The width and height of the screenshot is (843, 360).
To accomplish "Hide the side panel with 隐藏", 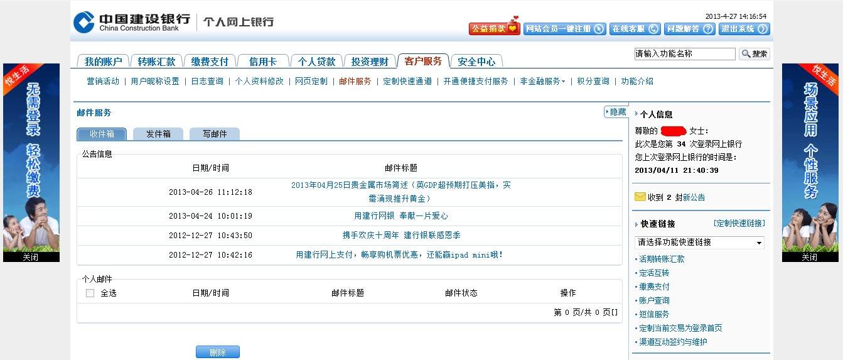I will click(616, 112).
